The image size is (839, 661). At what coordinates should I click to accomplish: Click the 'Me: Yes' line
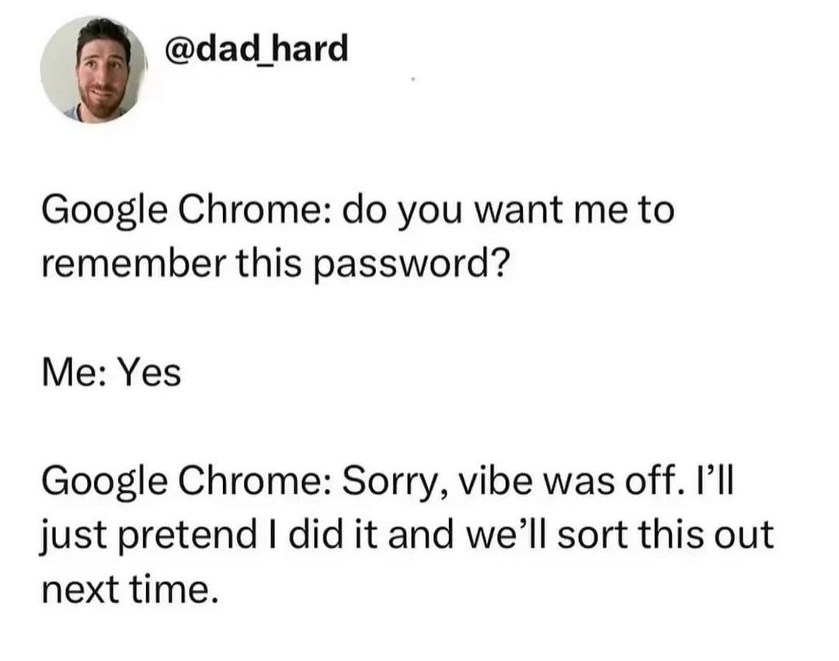click(x=110, y=373)
